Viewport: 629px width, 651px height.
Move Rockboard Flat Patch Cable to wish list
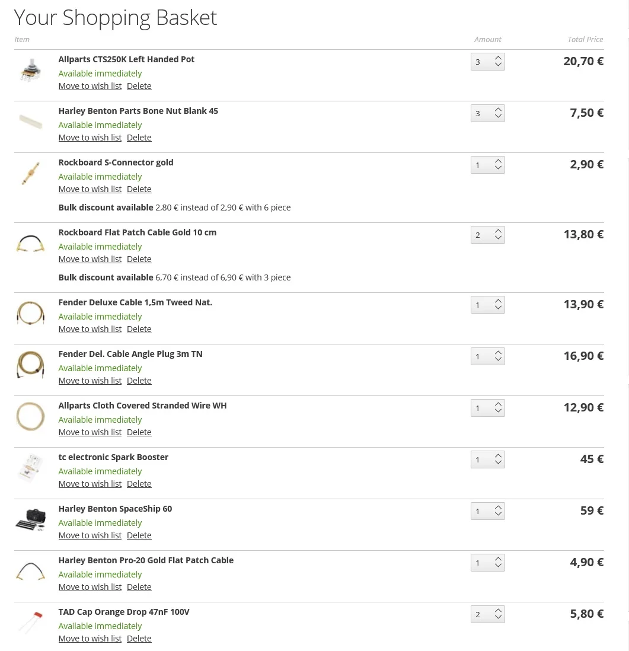pos(90,259)
